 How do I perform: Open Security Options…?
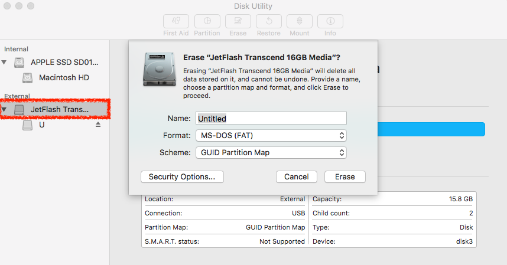pyautogui.click(x=182, y=177)
